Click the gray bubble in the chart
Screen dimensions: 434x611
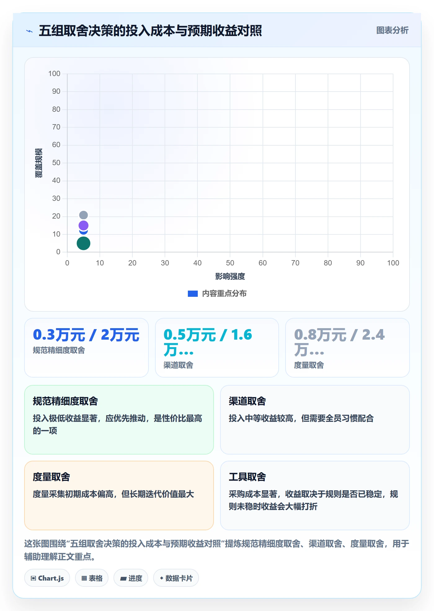(83, 215)
